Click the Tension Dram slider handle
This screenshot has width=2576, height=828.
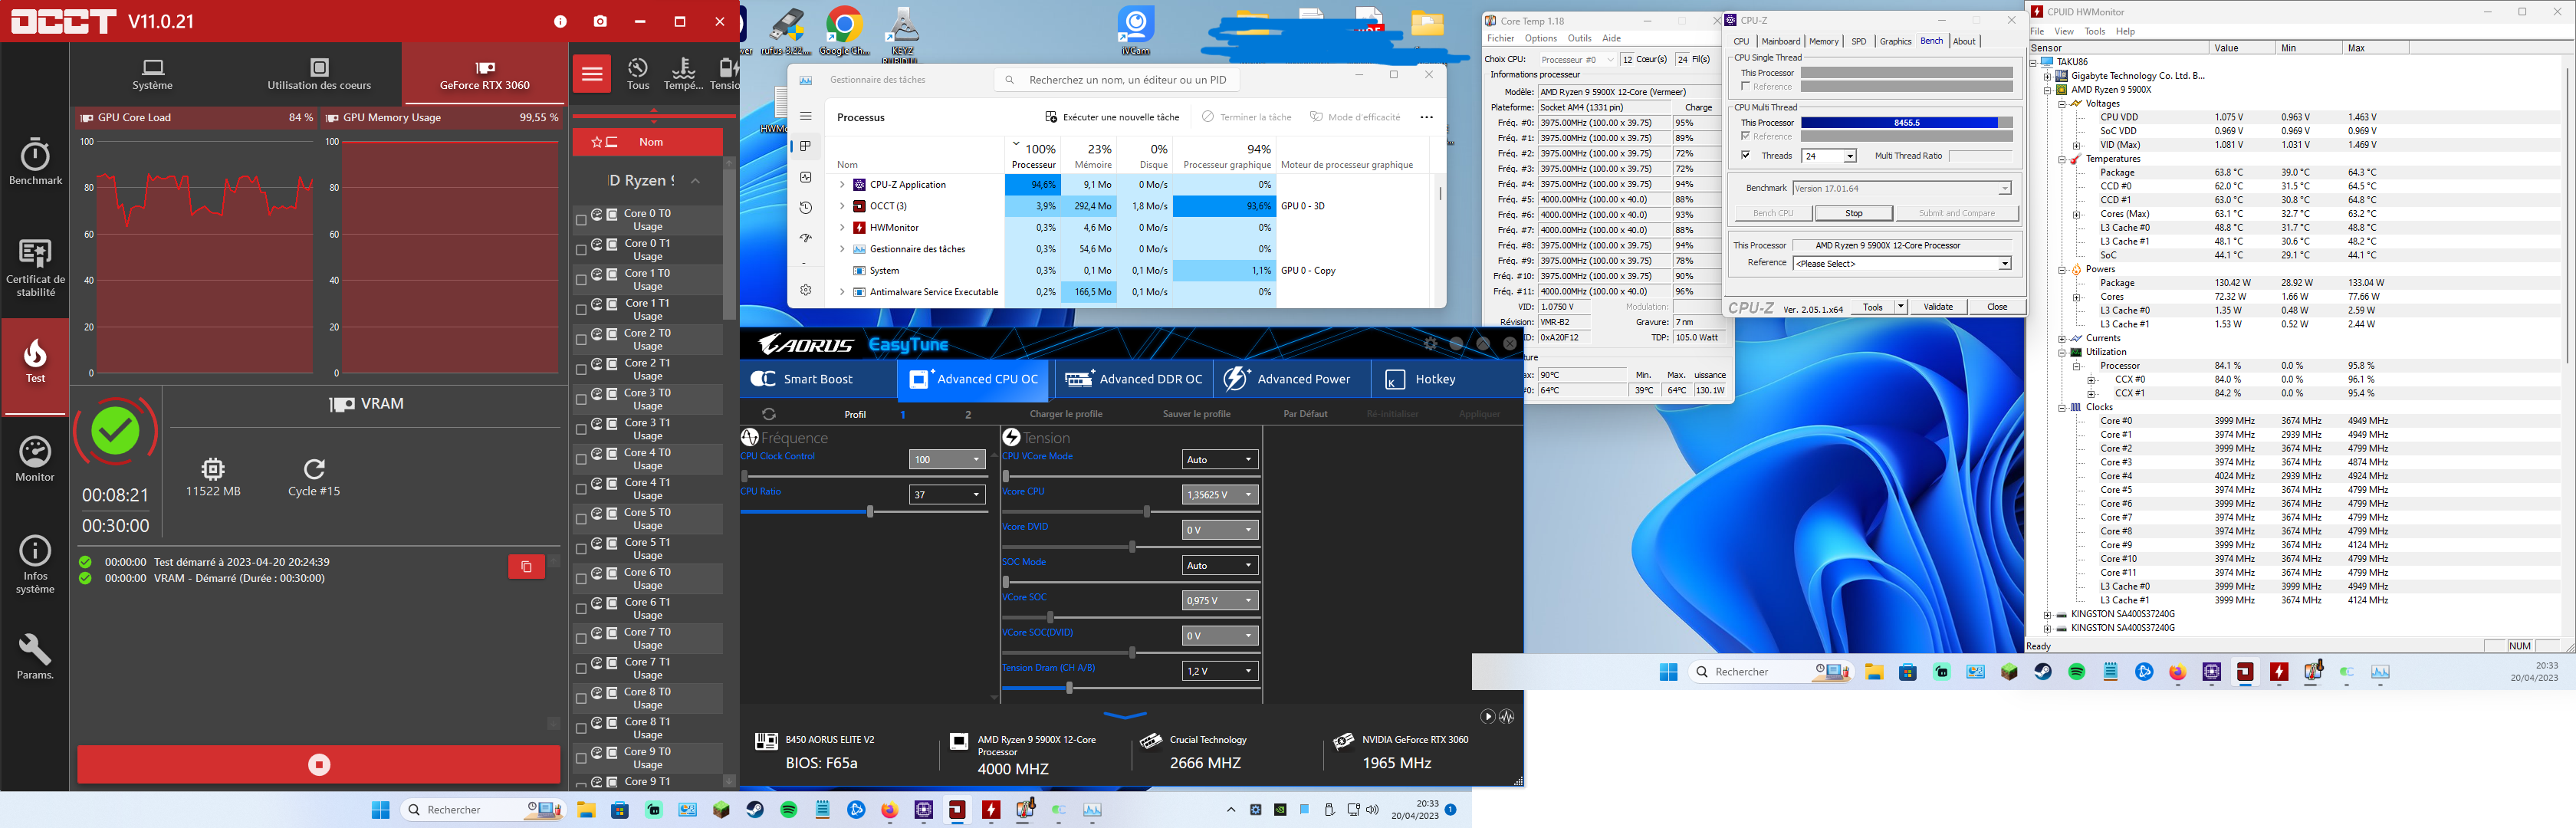click(x=1069, y=688)
